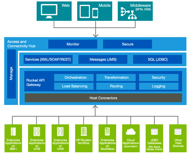This screenshot has height=154, width=190.
Task: Click the Host Connectors gray bar
Action: pos(103,98)
